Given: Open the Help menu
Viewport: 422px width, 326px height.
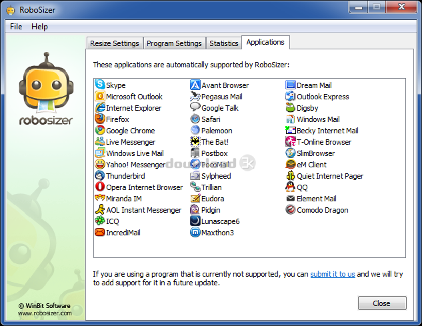Looking at the screenshot, I should [x=39, y=27].
